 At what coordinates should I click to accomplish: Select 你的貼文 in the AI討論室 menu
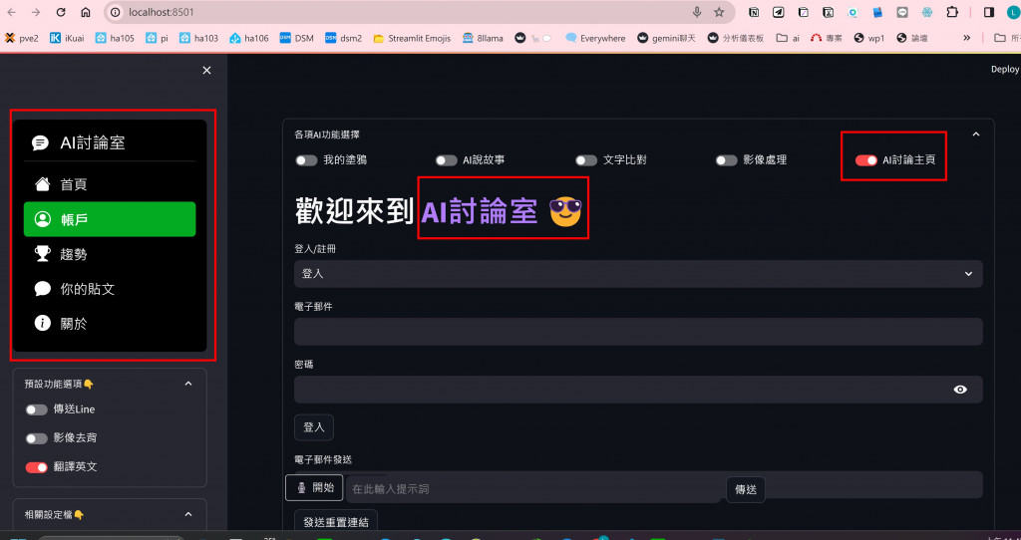pyautogui.click(x=110, y=289)
